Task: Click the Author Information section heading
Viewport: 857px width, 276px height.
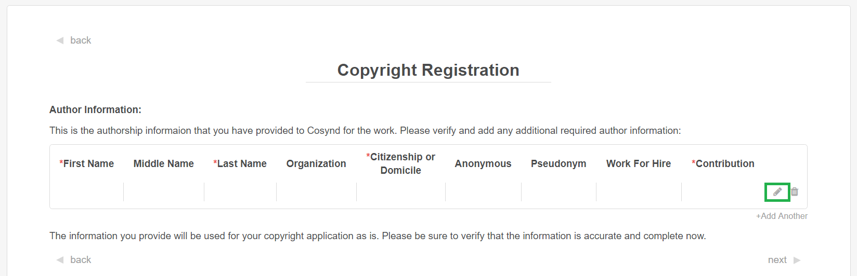Action: click(x=95, y=110)
